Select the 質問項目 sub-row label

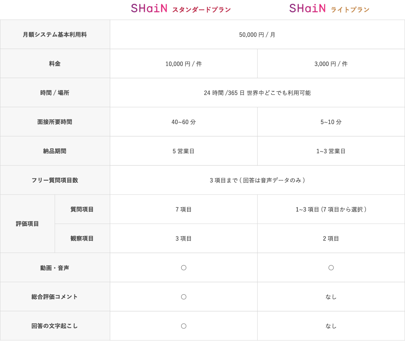point(82,209)
